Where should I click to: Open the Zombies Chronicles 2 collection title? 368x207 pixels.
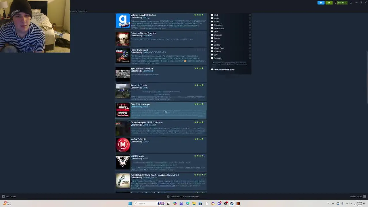(x=155, y=175)
